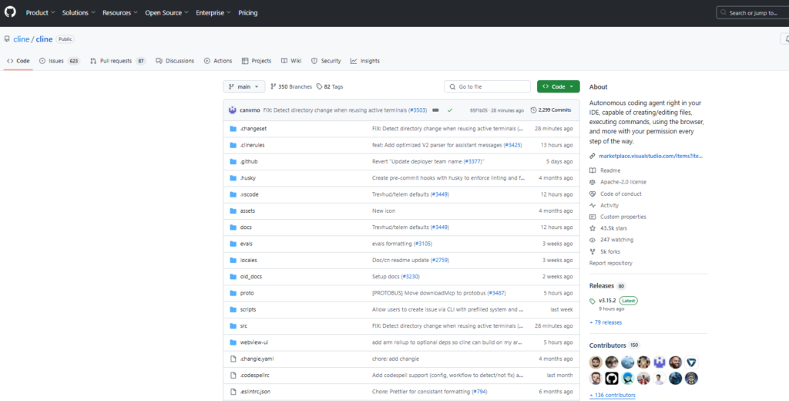
Task: Open the src folder
Action: click(243, 326)
